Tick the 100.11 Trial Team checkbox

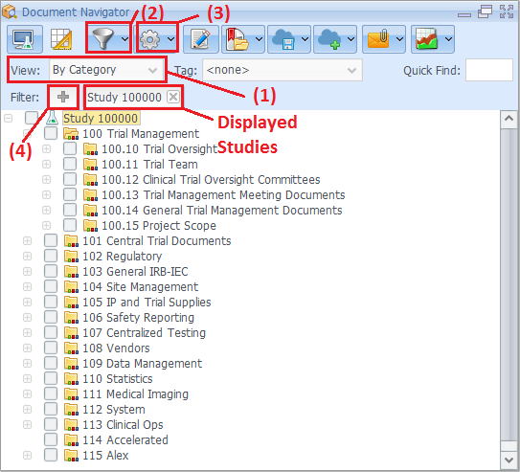pyautogui.click(x=70, y=164)
